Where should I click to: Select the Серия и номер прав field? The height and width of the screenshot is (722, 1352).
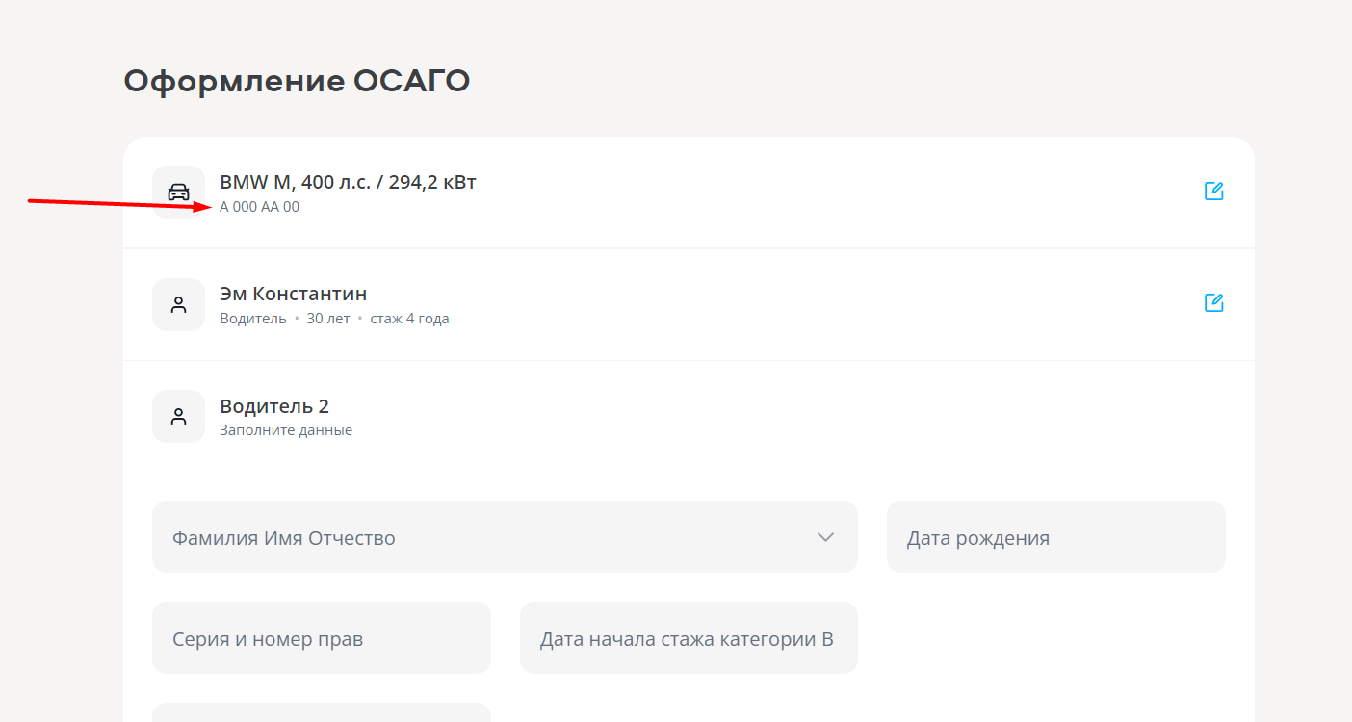321,638
